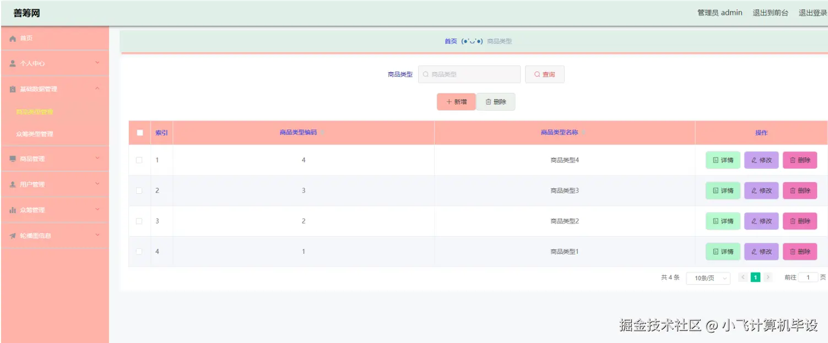Click the 商品类型1 name cell
This screenshot has height=343, width=828.
click(x=565, y=252)
